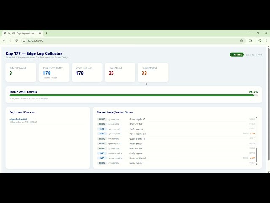Reload the page with the refresh icon

pos(16,41)
